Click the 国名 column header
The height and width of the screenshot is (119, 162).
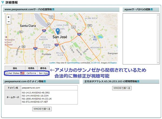(15, 68)
